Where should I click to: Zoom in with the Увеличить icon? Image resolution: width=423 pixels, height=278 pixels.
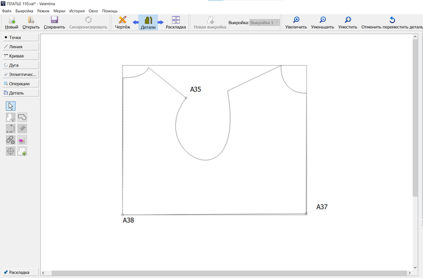pyautogui.click(x=295, y=20)
